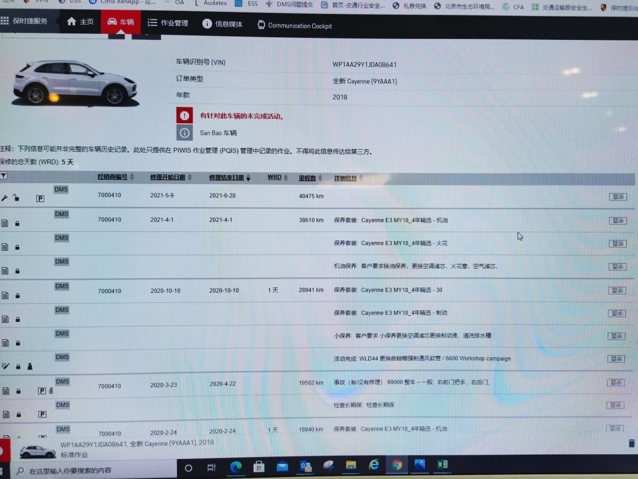Image resolution: width=638 pixels, height=479 pixels.
Task: Click the P box icon in the 2020-3-23 row
Action: tap(42, 391)
